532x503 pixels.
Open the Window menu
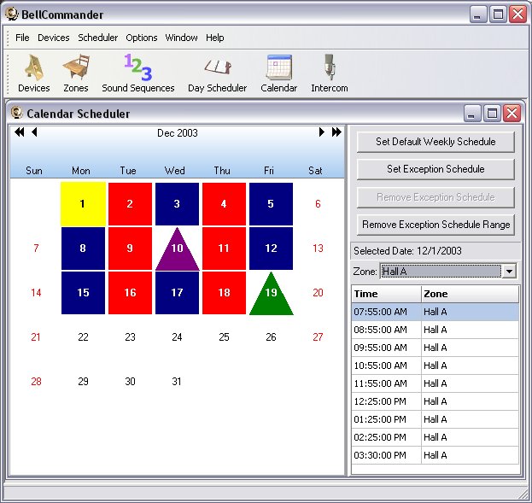coord(182,38)
